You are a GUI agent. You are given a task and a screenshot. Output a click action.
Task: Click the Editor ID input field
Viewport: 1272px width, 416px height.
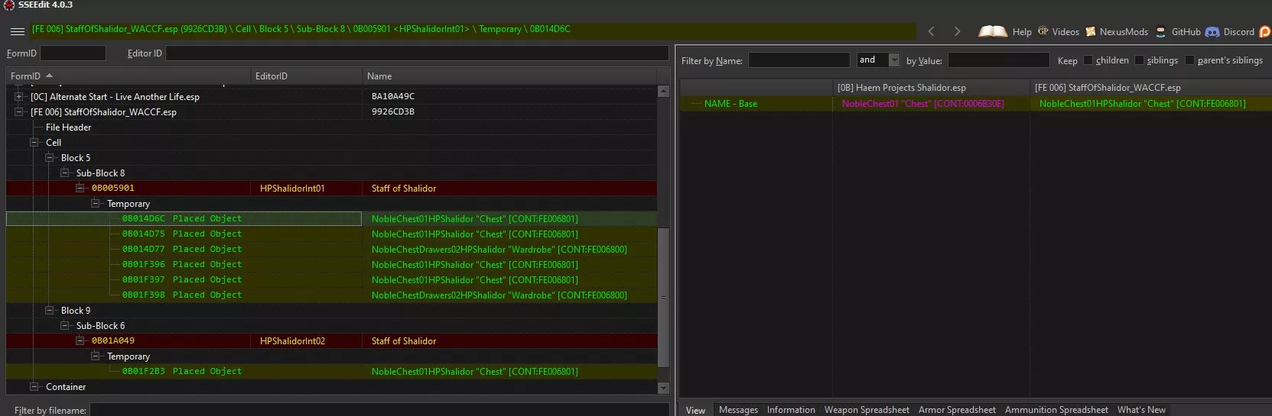(417, 53)
